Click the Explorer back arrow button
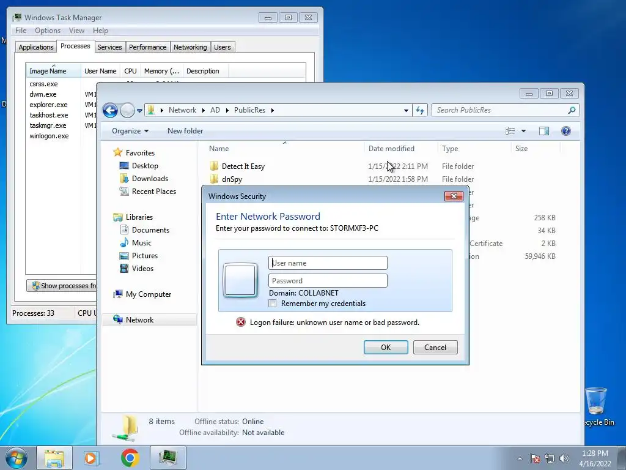The image size is (626, 470). pos(110,110)
